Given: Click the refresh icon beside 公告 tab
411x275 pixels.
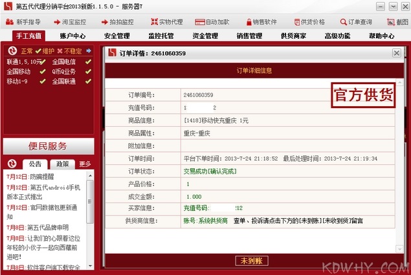Looking at the screenshot, I should 11,164.
